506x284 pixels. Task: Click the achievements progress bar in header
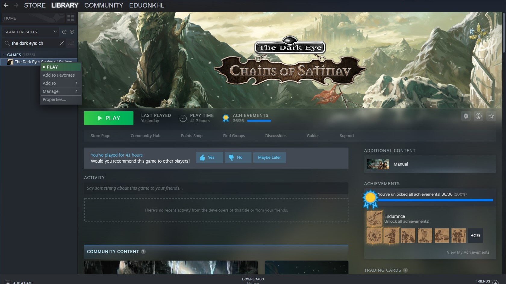point(259,121)
